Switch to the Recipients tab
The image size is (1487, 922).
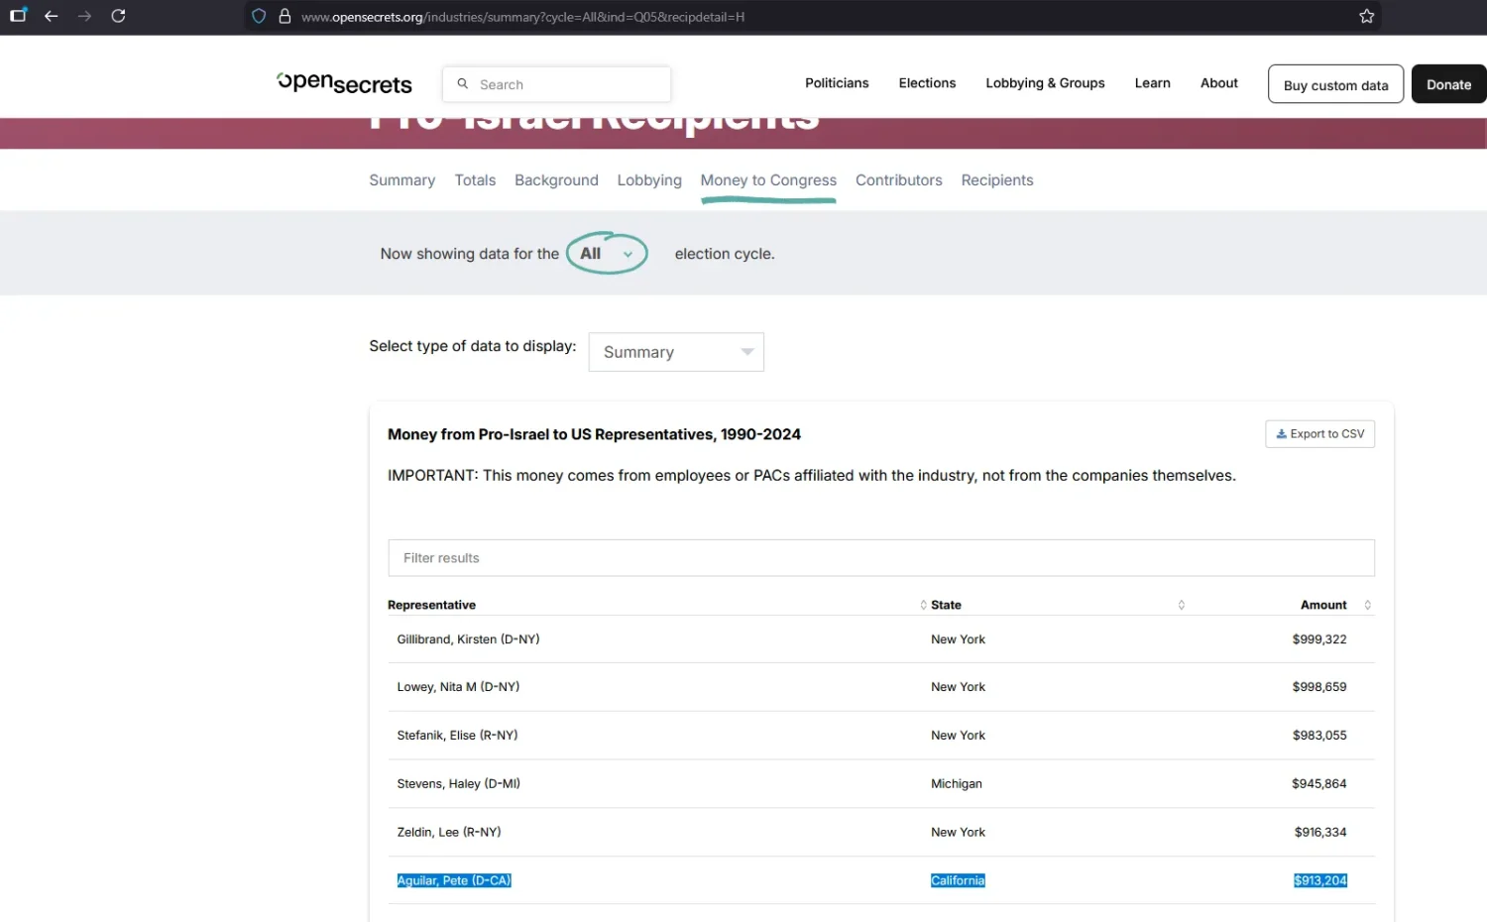pyautogui.click(x=996, y=180)
